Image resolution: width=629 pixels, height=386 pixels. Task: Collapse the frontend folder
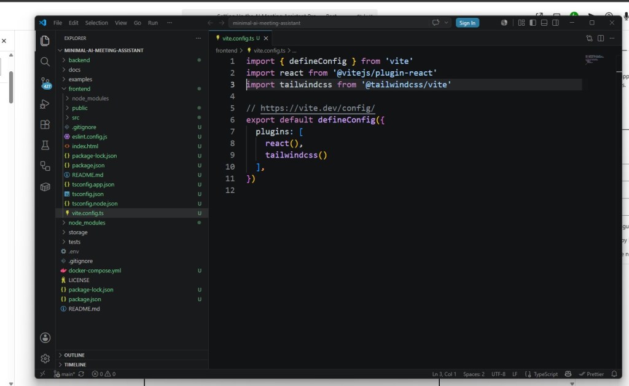coord(79,89)
